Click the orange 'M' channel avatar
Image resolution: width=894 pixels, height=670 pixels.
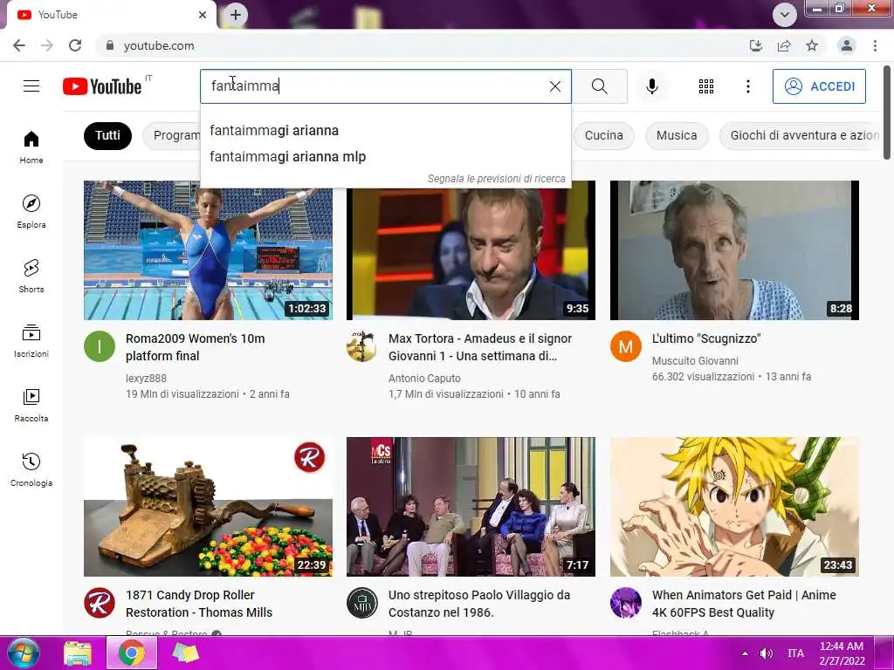click(625, 346)
